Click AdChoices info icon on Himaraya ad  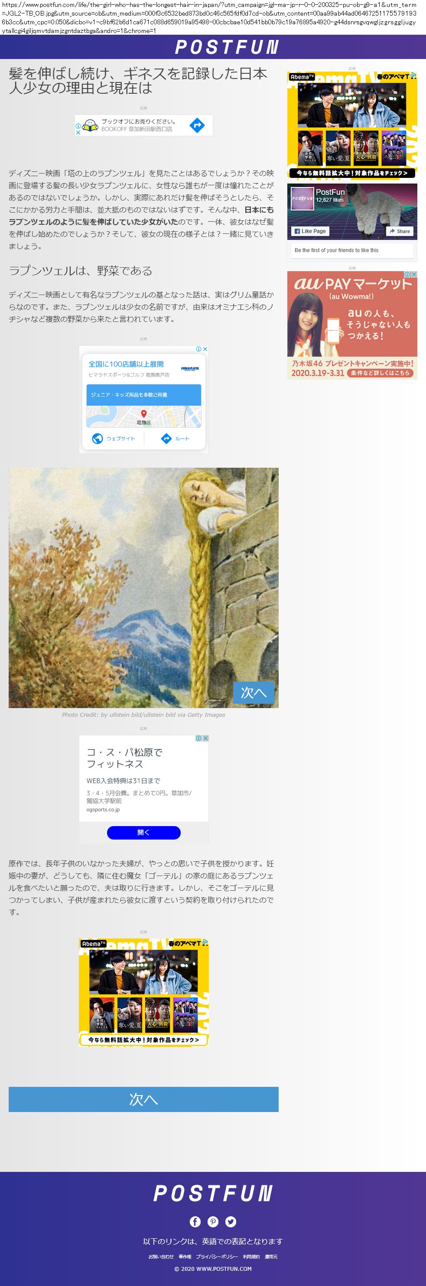pyautogui.click(x=198, y=349)
